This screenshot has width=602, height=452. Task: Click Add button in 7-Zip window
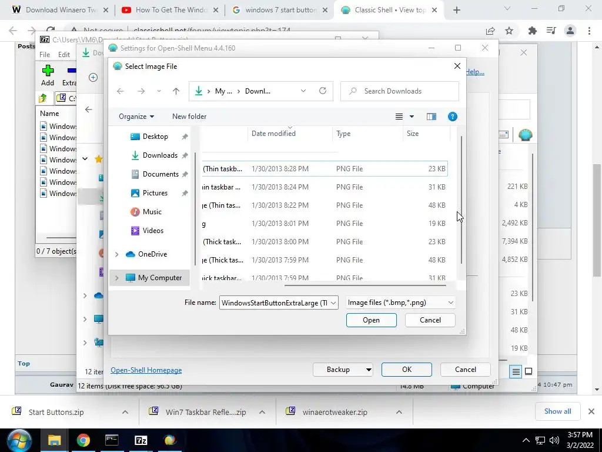[48, 75]
